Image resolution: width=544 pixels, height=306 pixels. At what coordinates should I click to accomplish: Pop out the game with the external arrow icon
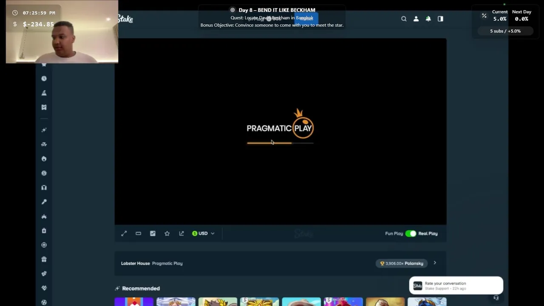(181, 233)
